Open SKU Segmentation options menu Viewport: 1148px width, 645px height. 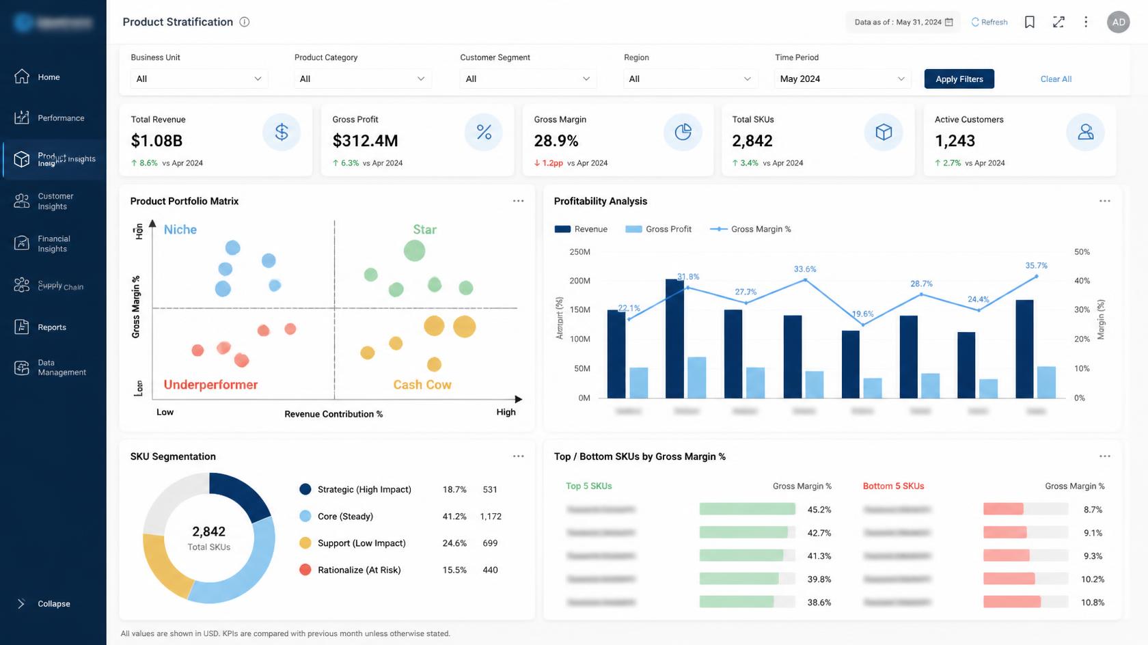(x=519, y=456)
